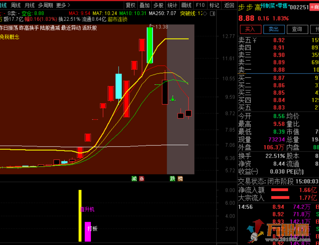
Task: Click the 突破线 indicator label
Action: [191, 13]
